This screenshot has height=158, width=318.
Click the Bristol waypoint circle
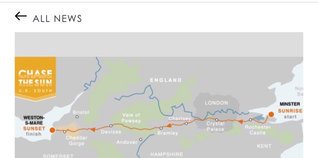point(77,117)
